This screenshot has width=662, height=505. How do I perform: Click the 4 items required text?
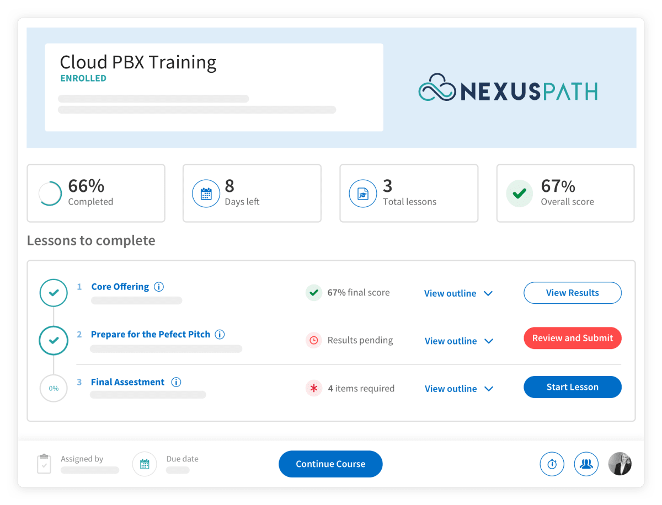click(361, 388)
